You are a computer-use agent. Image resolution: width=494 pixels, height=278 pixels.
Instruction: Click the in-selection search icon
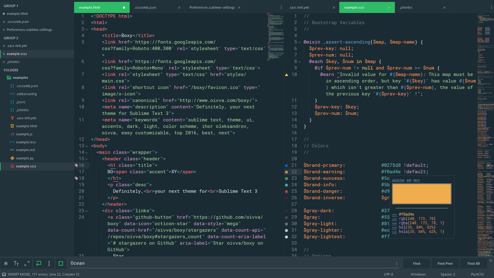(49, 263)
